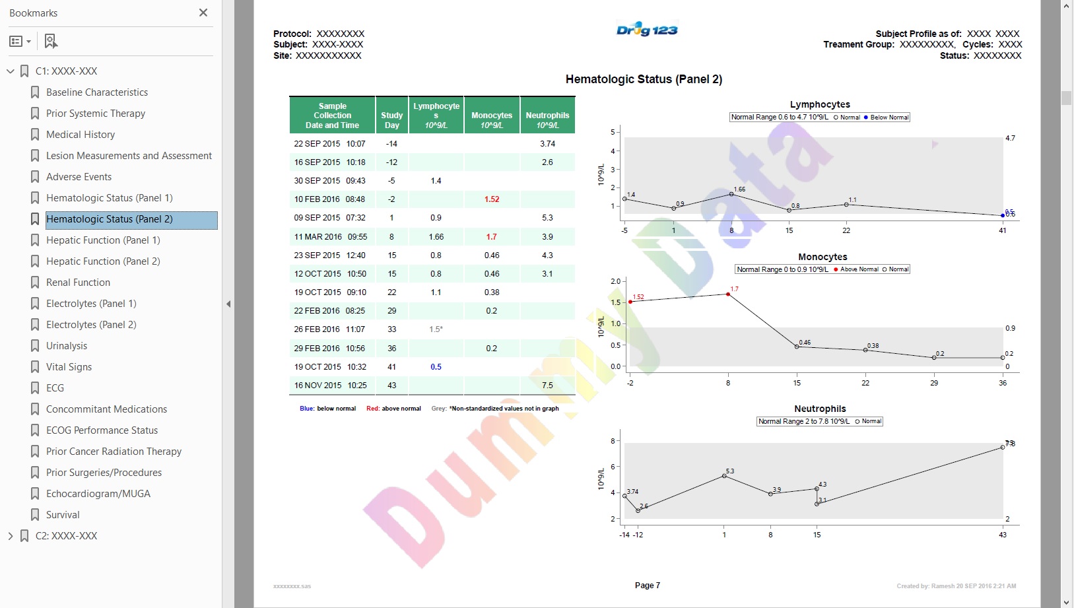1074x608 pixels.
Task: Open the Echocardiogram/MUGA bookmark
Action: click(98, 494)
